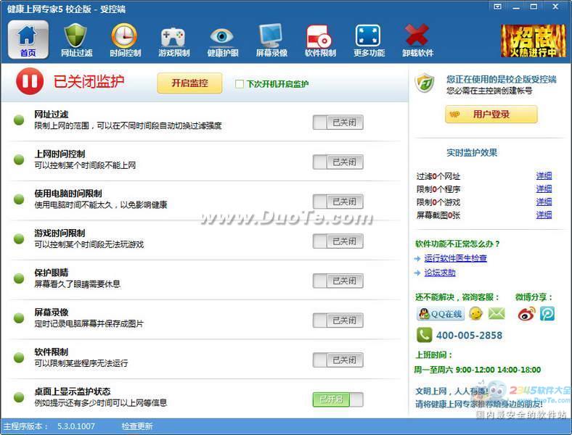The image size is (572, 435).
Task: Share via the Weibo icon
Action: click(526, 313)
